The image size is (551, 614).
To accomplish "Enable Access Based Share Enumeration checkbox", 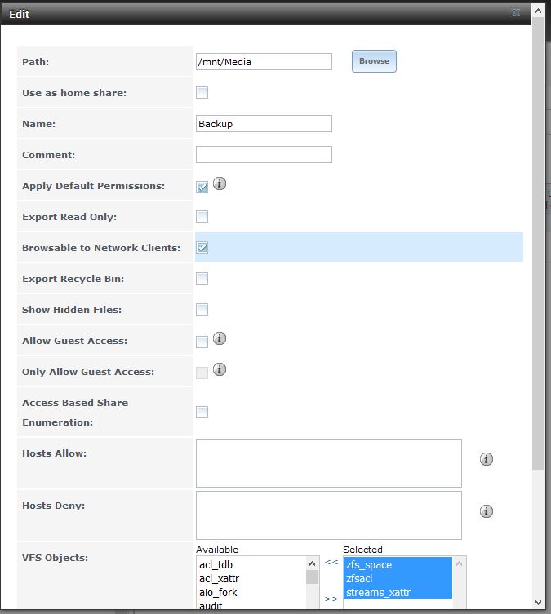I will click(x=202, y=412).
